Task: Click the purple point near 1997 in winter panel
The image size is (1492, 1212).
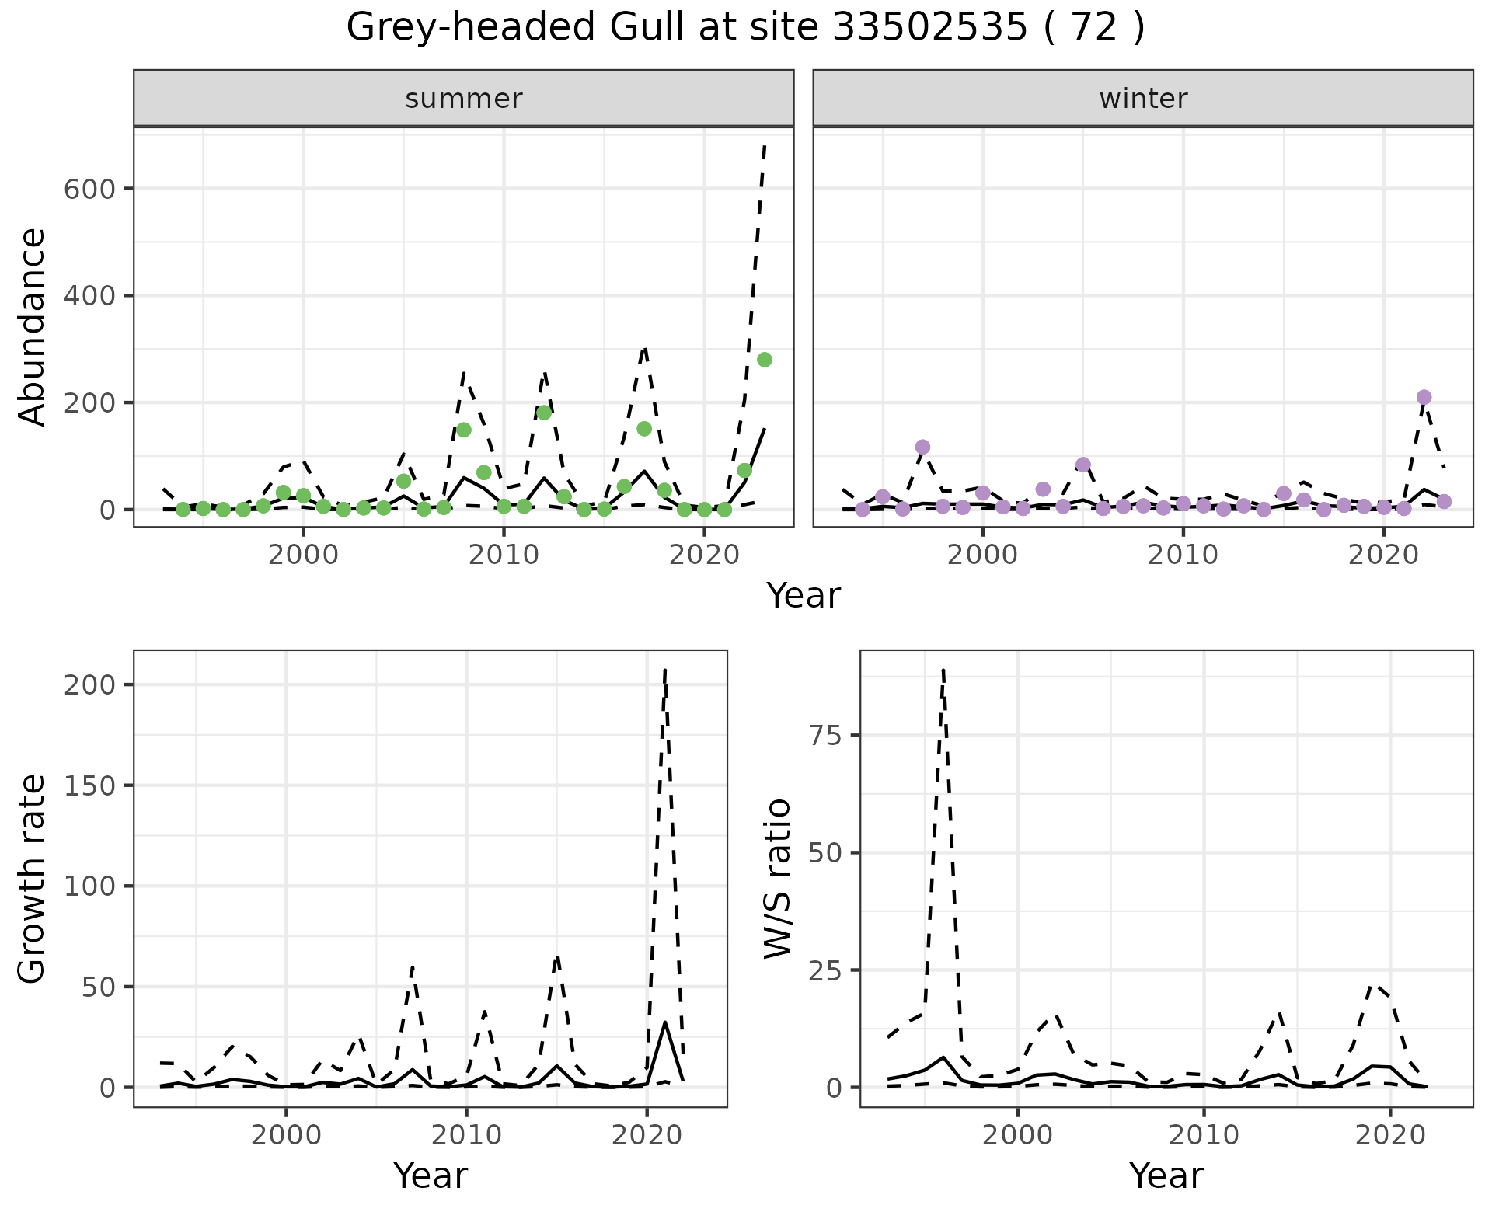Action: coord(922,447)
